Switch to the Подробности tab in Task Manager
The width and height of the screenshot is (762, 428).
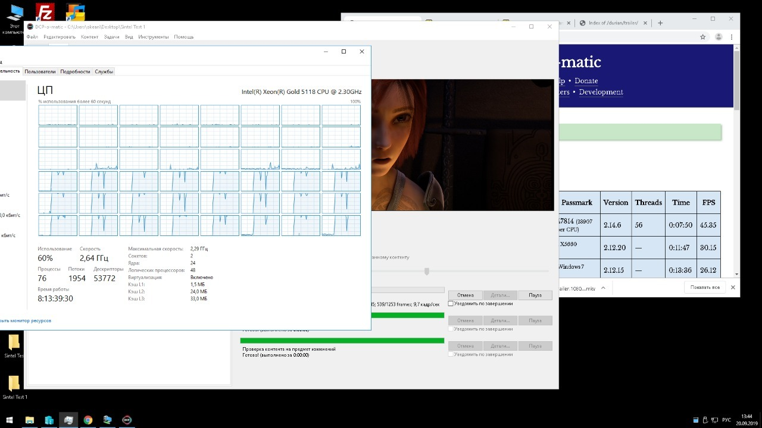coord(75,71)
